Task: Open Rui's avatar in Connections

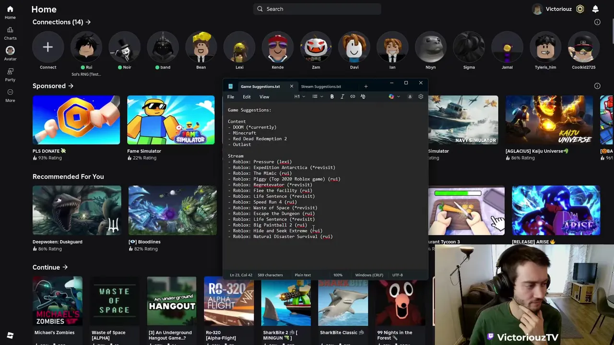Action: tap(86, 47)
